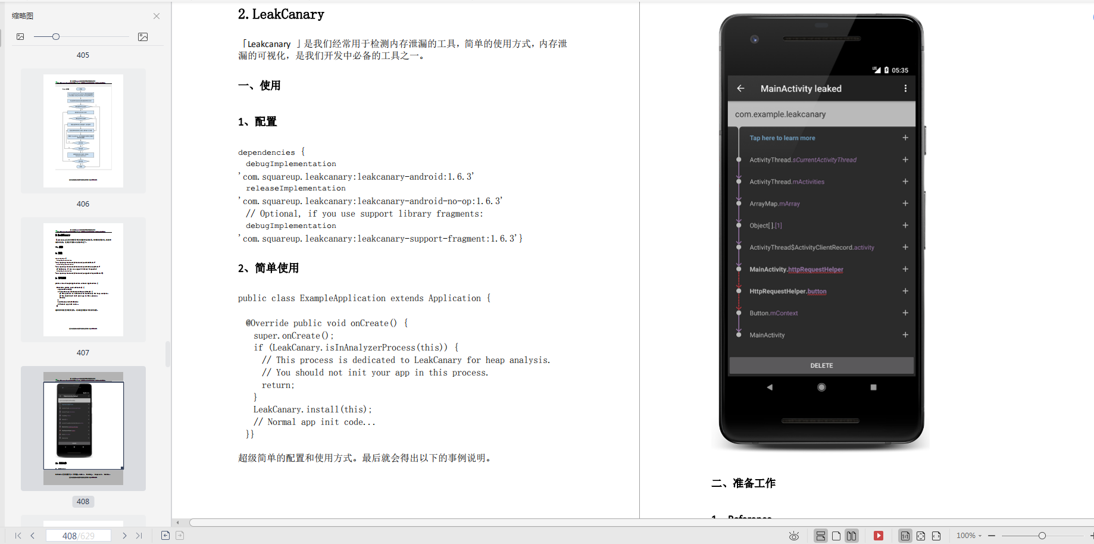Click the 408 page number label

tap(83, 501)
